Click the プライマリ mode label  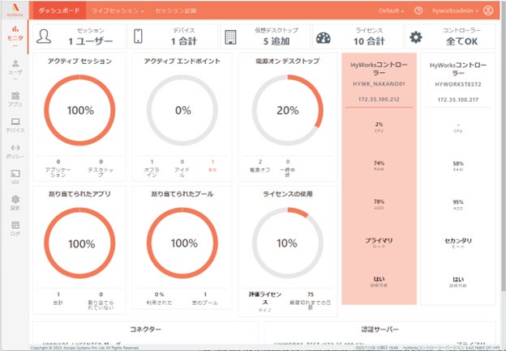[x=379, y=241]
